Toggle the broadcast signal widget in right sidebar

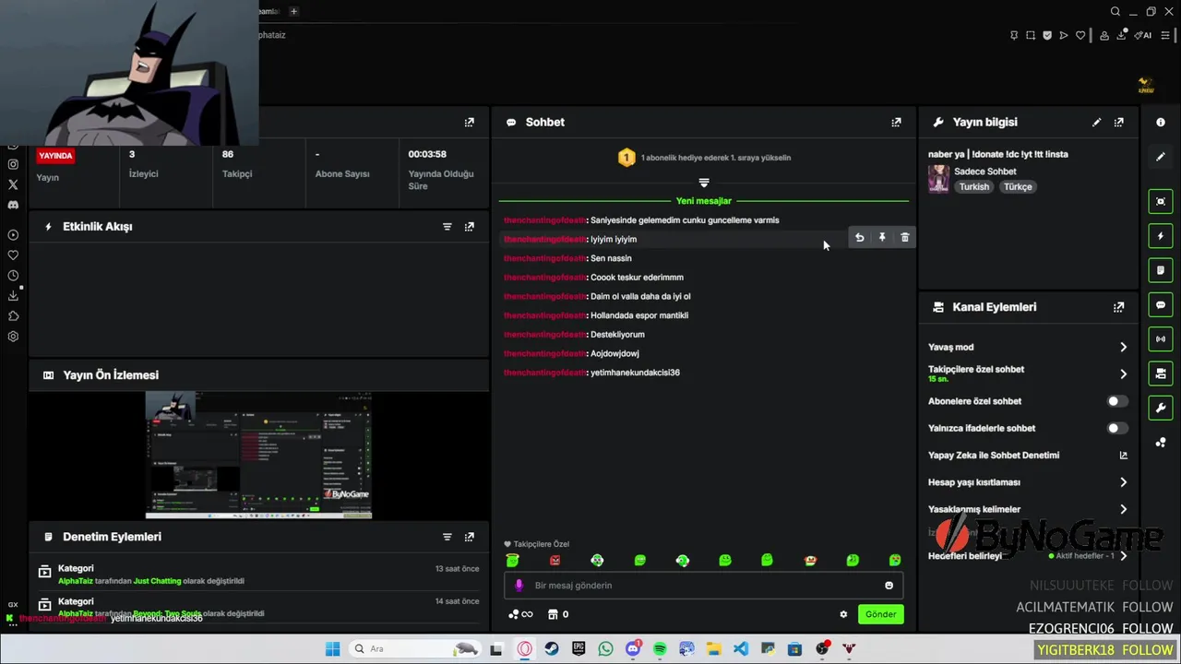[1161, 339]
